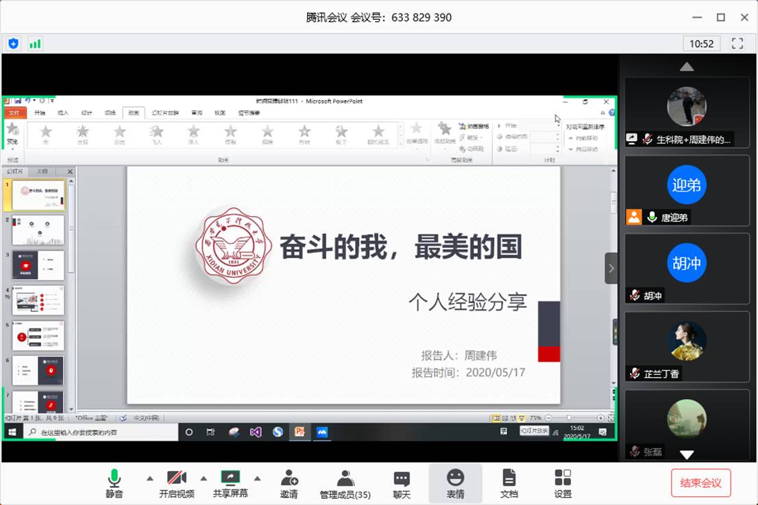Expand share options arrow beside 共享屏幕
Image resolution: width=758 pixels, height=505 pixels.
(x=258, y=478)
